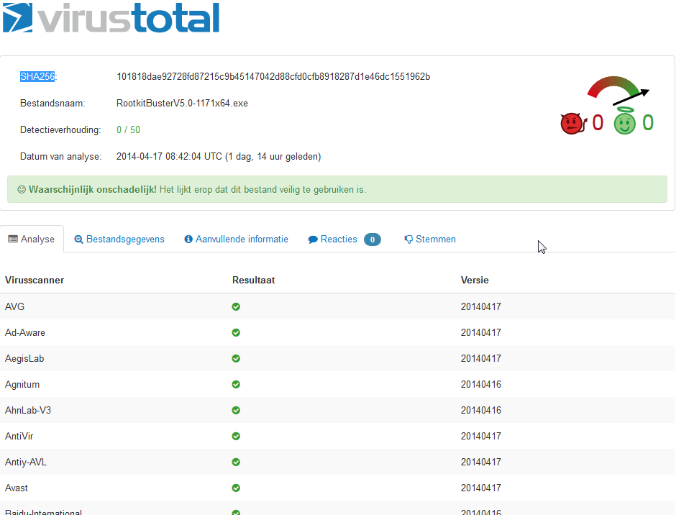Click the speech bubble icon beside Reacties

pyautogui.click(x=313, y=240)
